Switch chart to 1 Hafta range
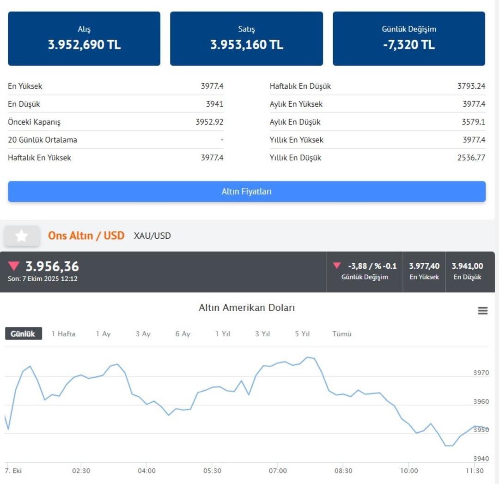 click(x=63, y=333)
